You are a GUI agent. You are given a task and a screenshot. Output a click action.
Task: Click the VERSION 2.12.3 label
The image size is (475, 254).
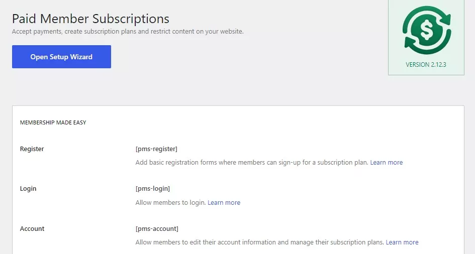tap(426, 64)
